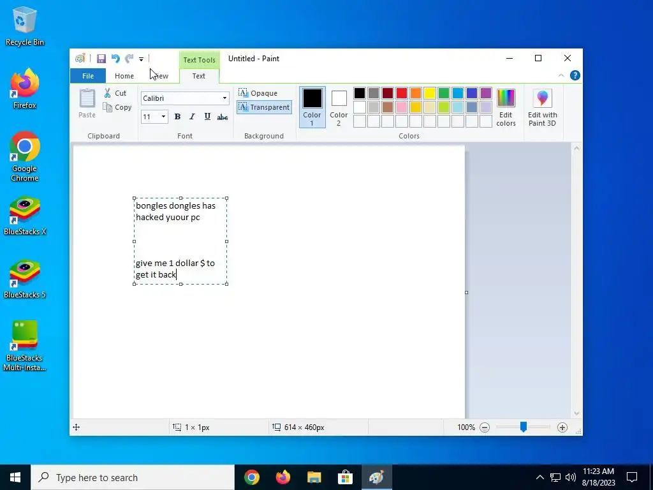Cut the selected text with Cut
Image resolution: width=653 pixels, height=490 pixels.
tap(115, 93)
